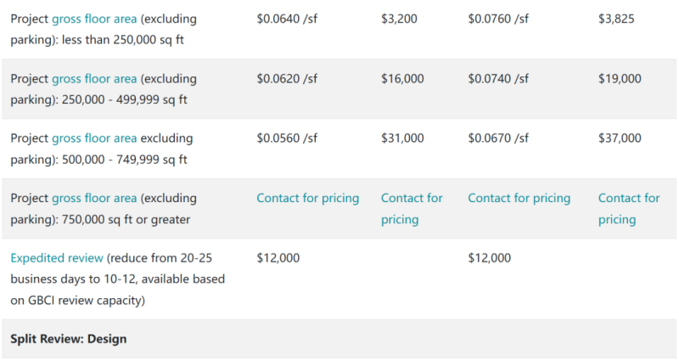The height and width of the screenshot is (361, 679).
Task: Open gross floor area link in 250,000 - 499,999 row
Action: pyautogui.click(x=94, y=79)
